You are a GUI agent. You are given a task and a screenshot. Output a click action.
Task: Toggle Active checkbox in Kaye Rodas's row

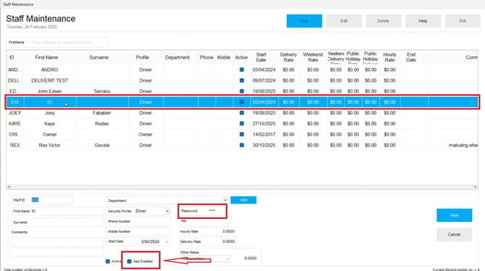242,124
